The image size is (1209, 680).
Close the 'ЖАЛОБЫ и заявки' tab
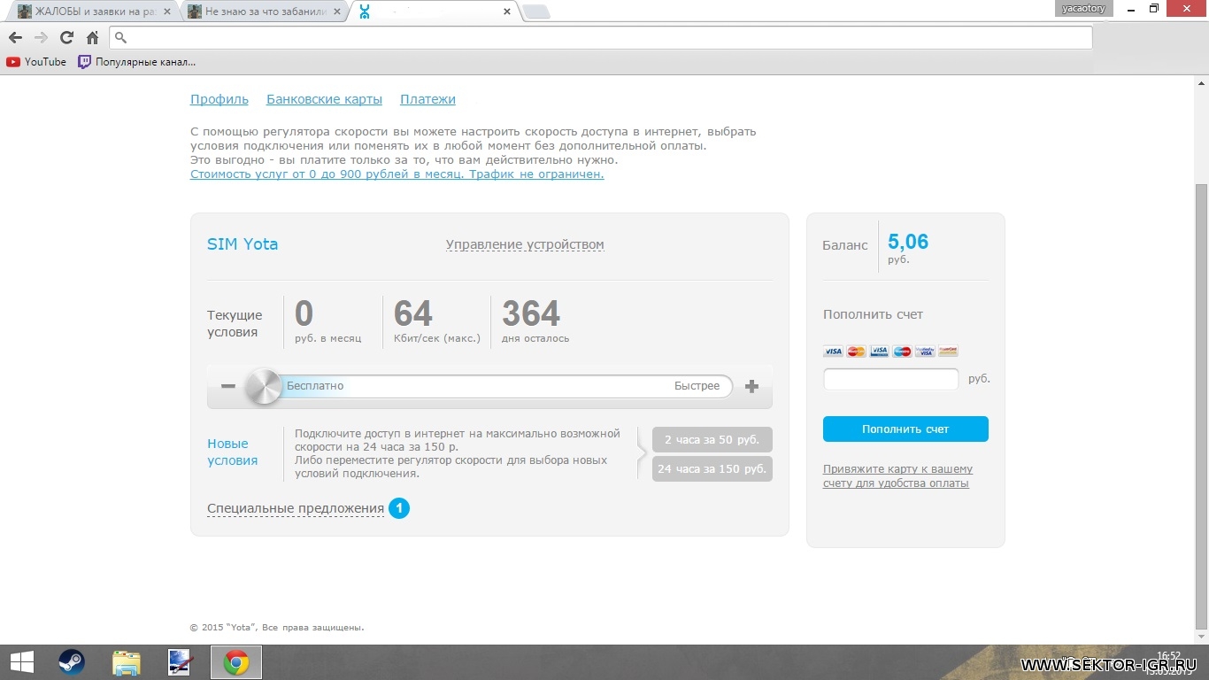[x=167, y=12]
